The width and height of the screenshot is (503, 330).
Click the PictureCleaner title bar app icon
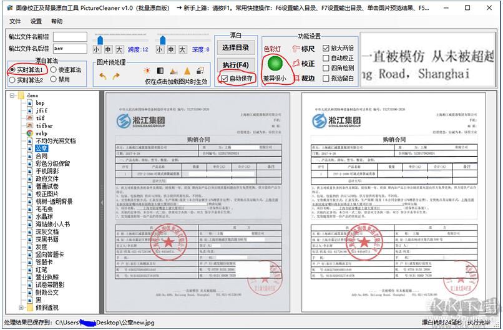(x=9, y=7)
